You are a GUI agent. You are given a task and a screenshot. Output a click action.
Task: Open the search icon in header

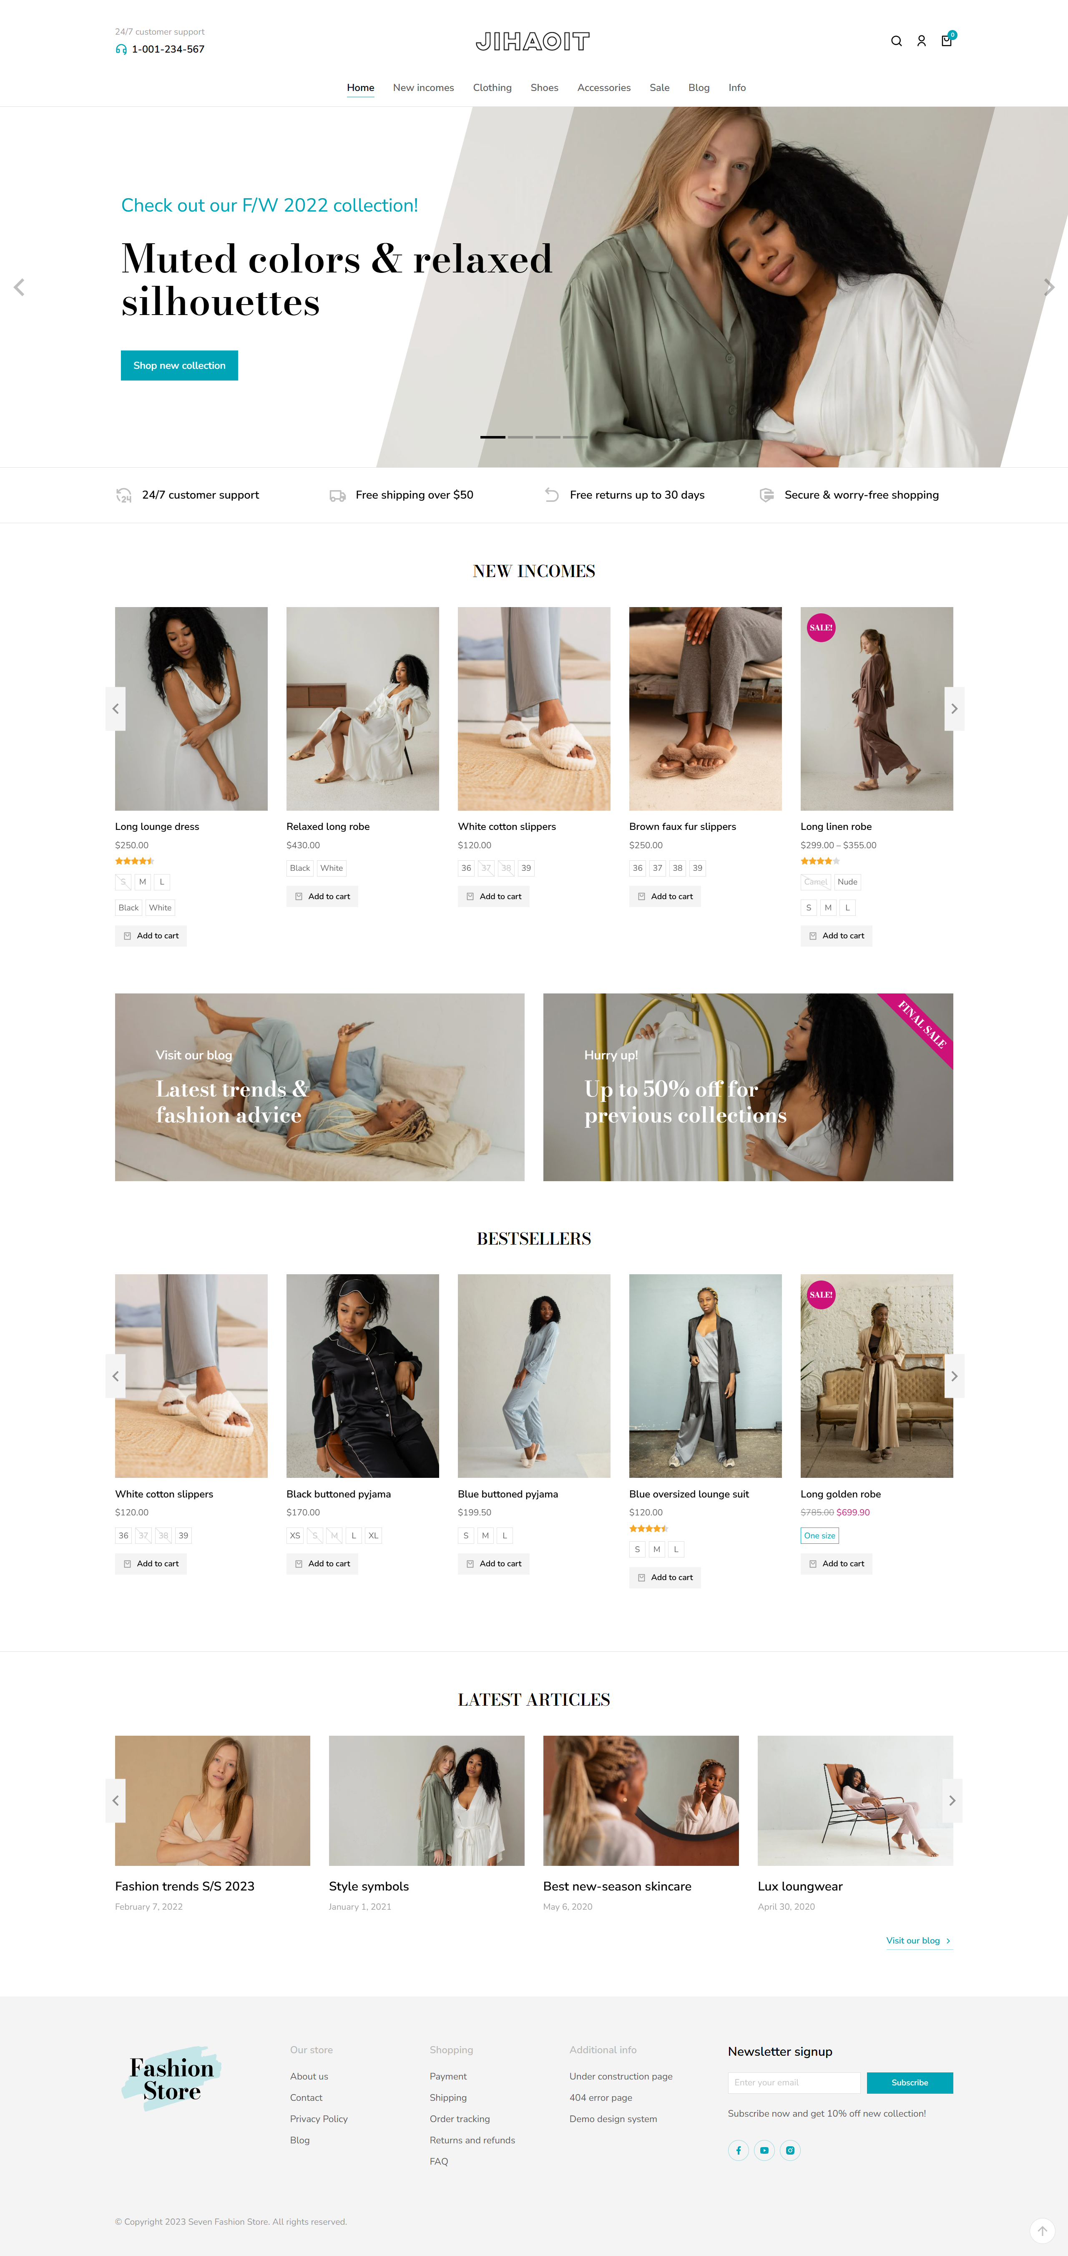click(x=897, y=41)
